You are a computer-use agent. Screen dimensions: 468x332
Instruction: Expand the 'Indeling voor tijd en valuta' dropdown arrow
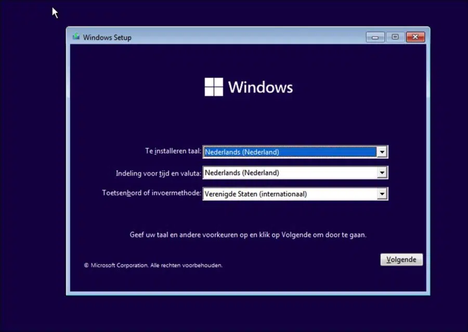[382, 172]
